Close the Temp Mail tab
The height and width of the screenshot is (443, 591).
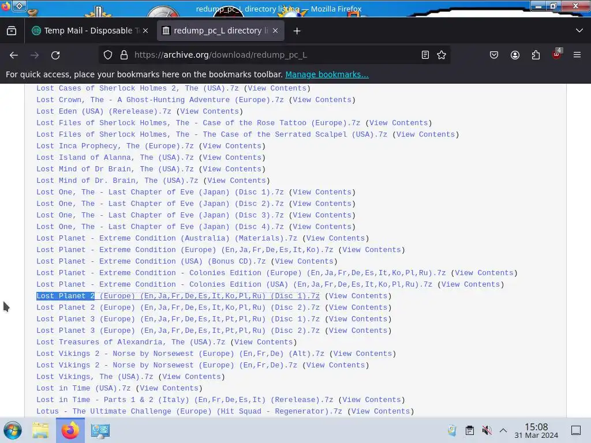[x=145, y=31]
